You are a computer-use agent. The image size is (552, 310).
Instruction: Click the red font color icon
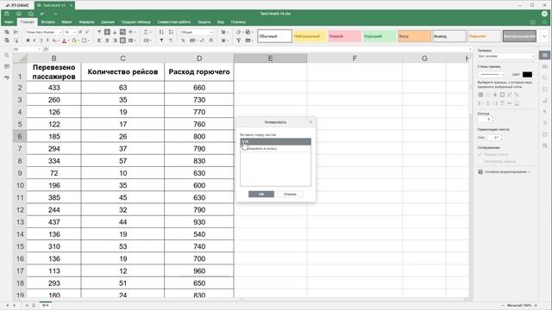(x=65, y=40)
